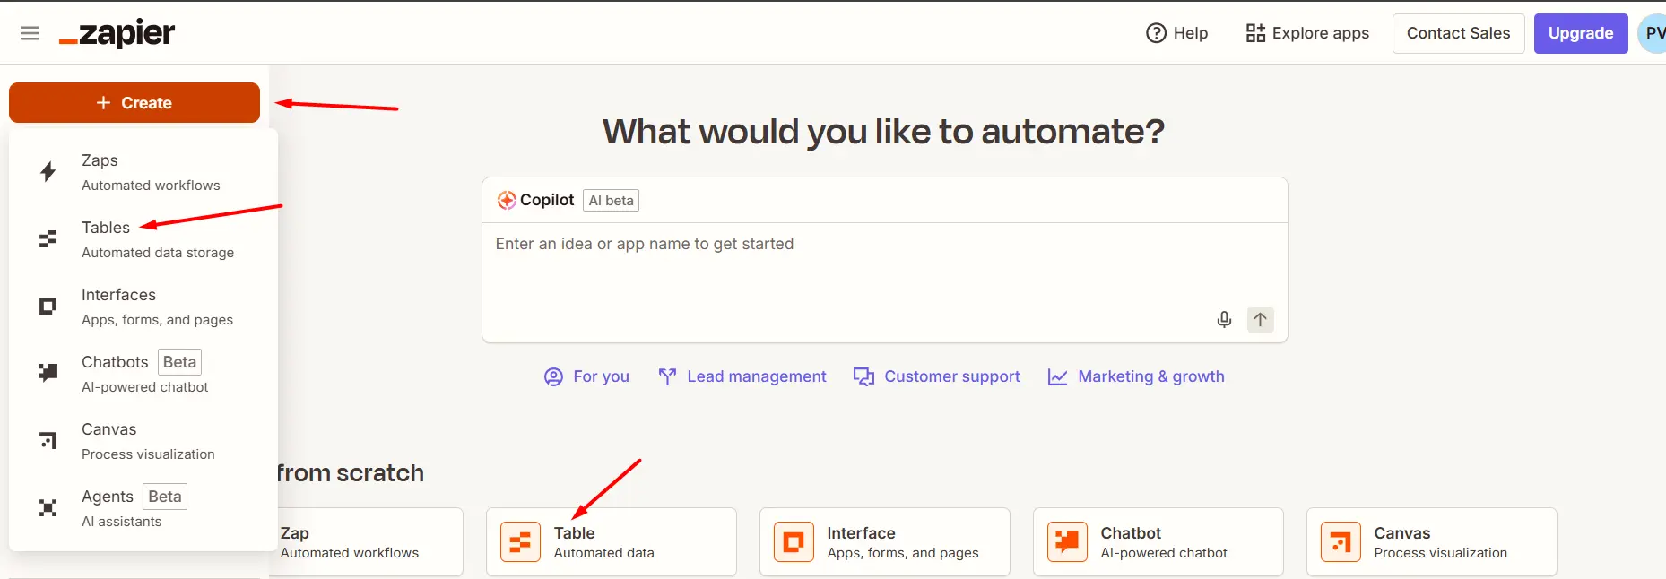The width and height of the screenshot is (1666, 579).
Task: Click the Help question mark icon
Action: [x=1157, y=33]
